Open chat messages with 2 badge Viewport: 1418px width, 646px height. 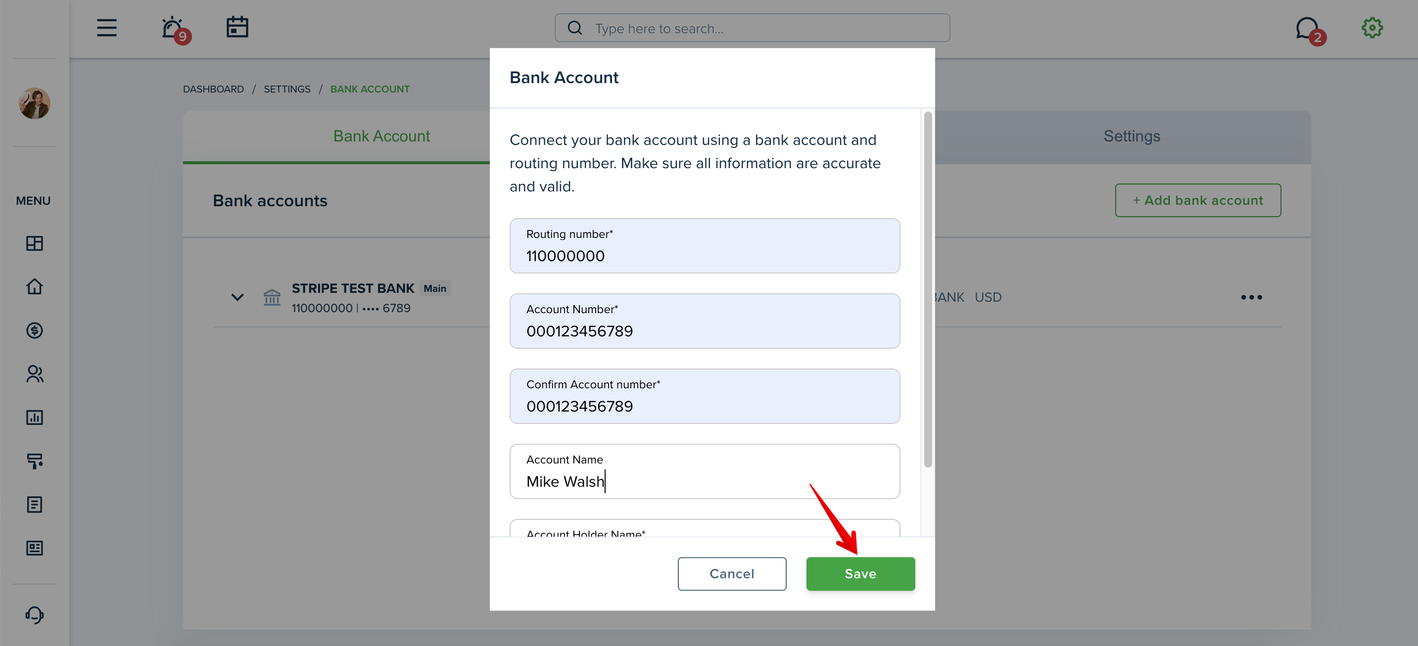[1310, 30]
